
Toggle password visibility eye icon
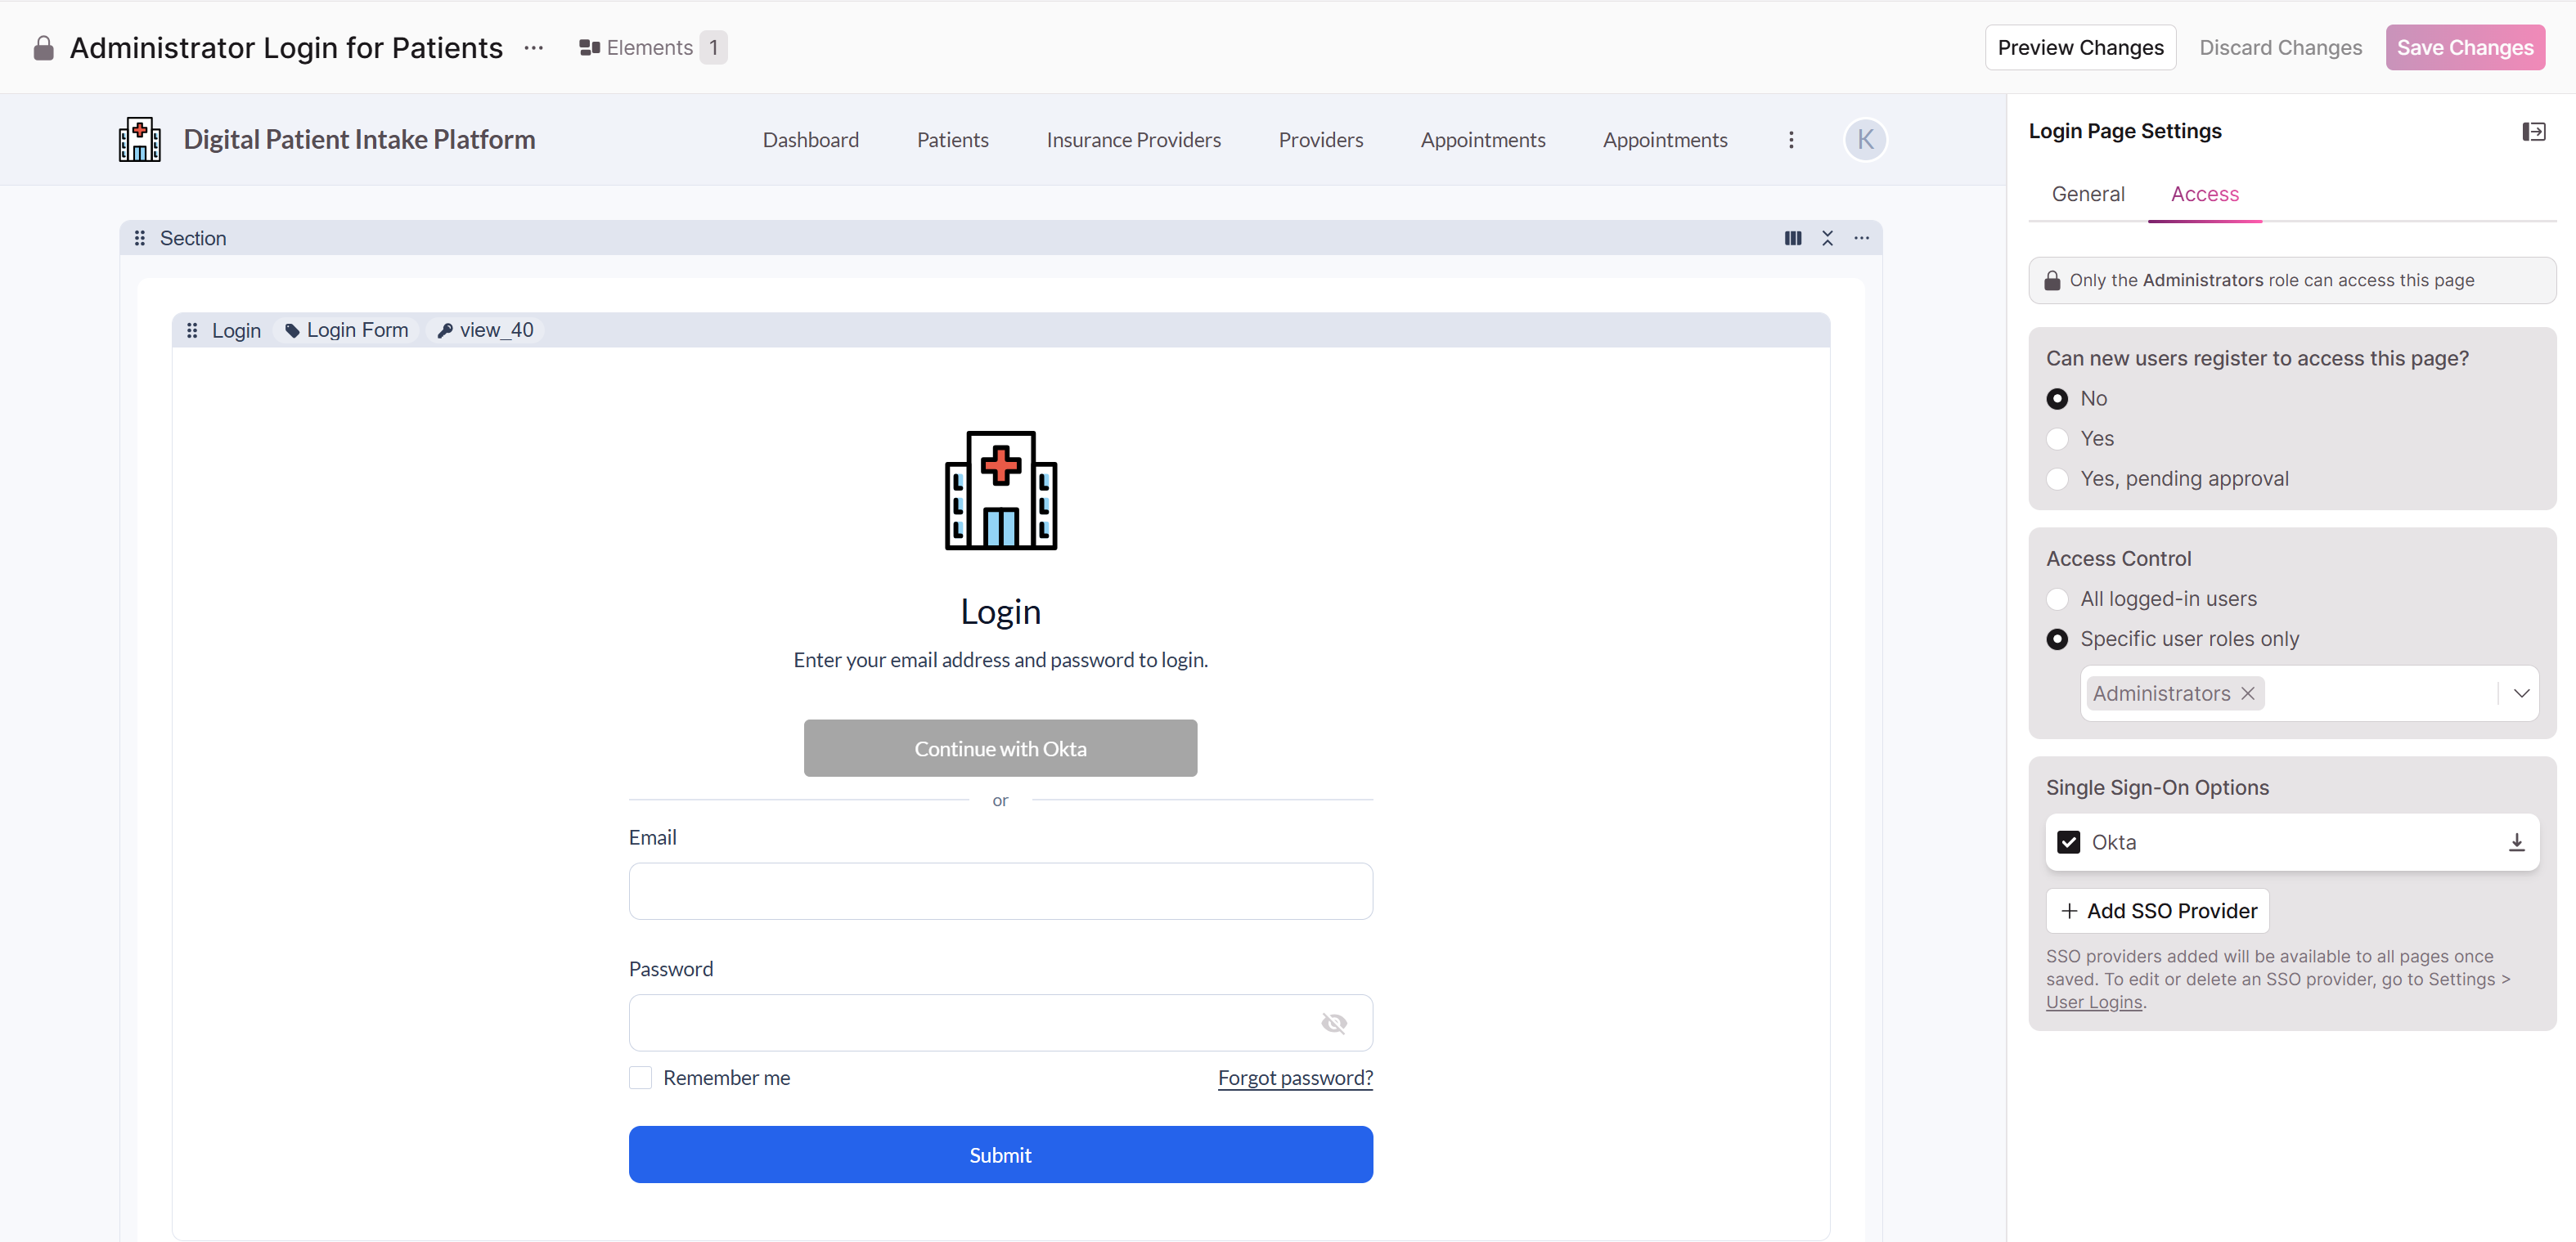point(1333,1023)
